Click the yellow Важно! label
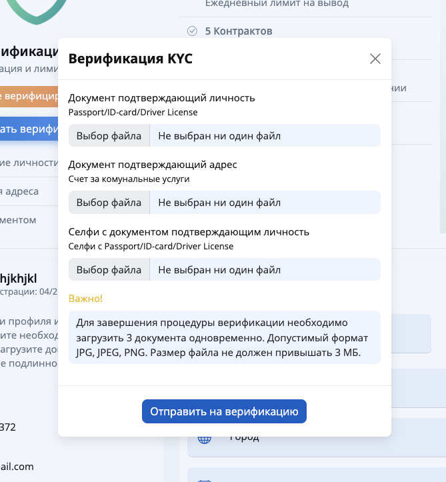446x482 pixels. [x=86, y=298]
